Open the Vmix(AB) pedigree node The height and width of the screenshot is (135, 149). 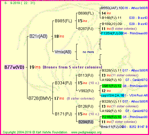point(63,52)
